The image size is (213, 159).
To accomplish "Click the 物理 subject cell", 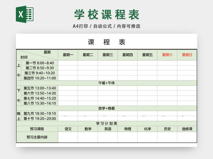I will pyautogui.click(x=127, y=129).
